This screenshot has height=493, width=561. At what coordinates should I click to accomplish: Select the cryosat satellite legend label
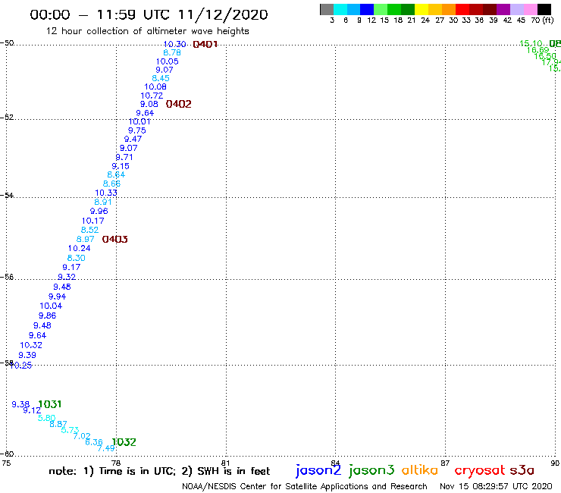tap(480, 471)
